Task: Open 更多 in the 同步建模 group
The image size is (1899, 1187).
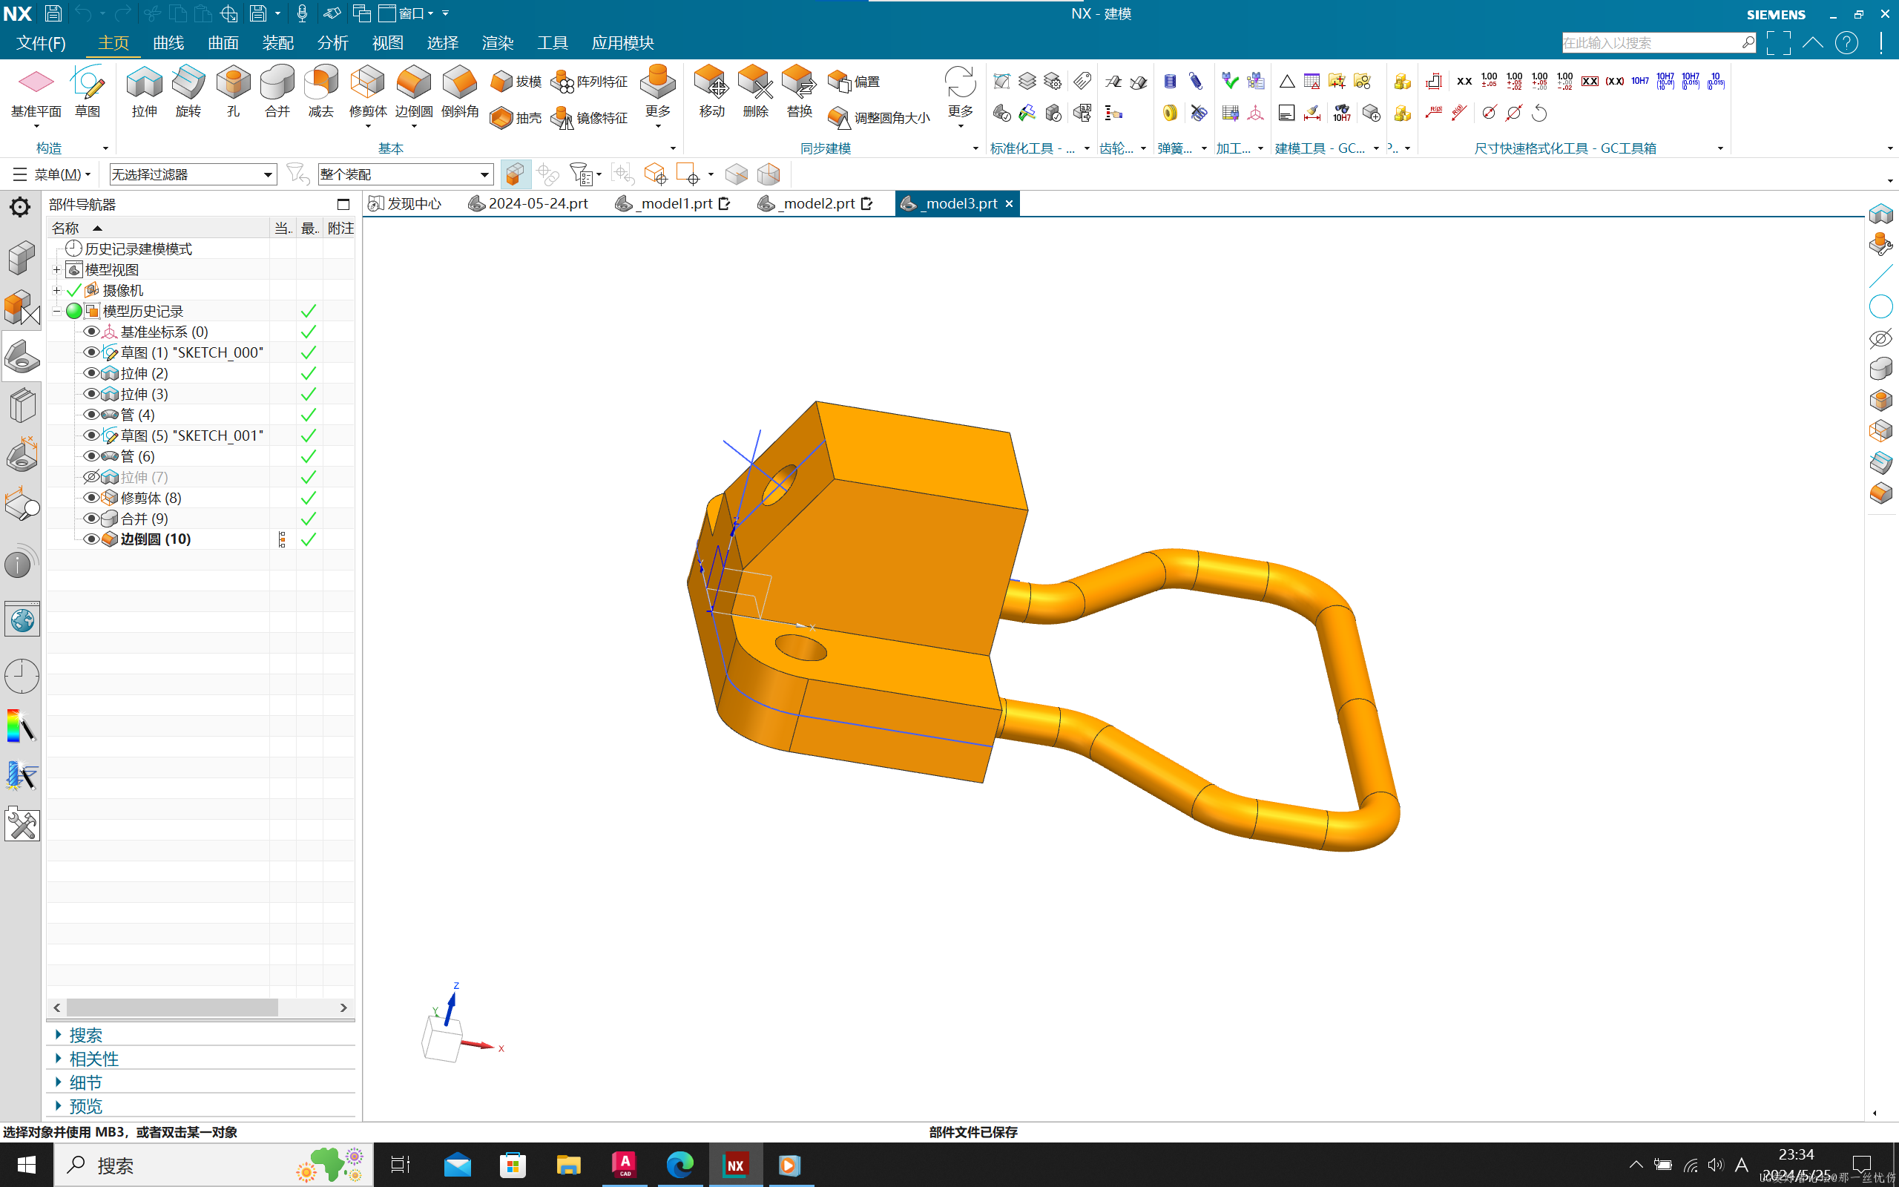Action: click(960, 96)
